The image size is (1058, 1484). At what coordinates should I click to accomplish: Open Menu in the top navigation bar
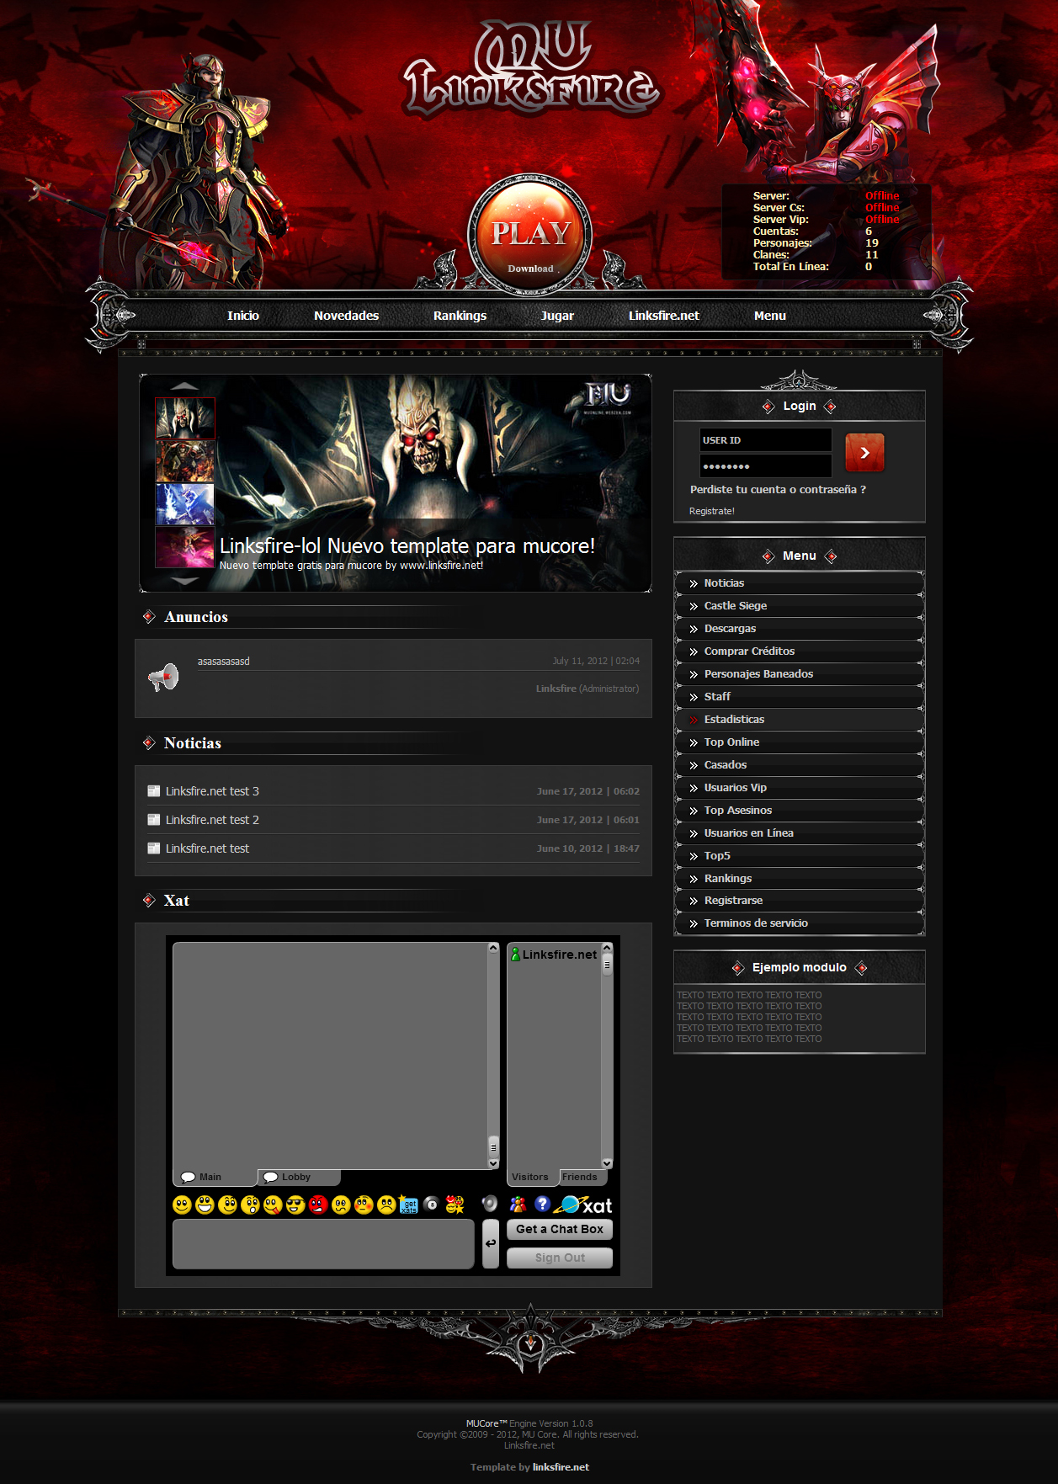[x=770, y=316]
